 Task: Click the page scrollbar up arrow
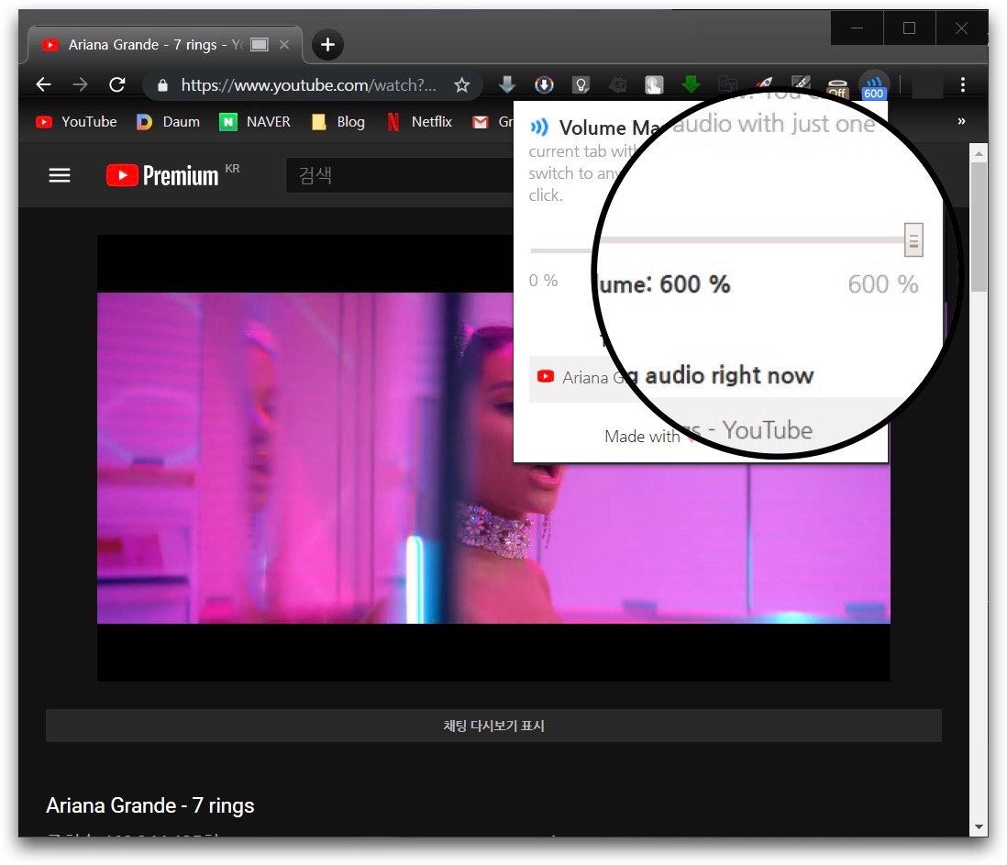(x=978, y=153)
